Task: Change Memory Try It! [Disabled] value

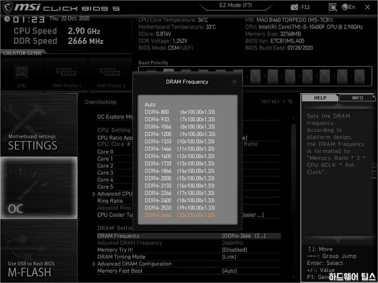Action: pyautogui.click(x=234, y=250)
